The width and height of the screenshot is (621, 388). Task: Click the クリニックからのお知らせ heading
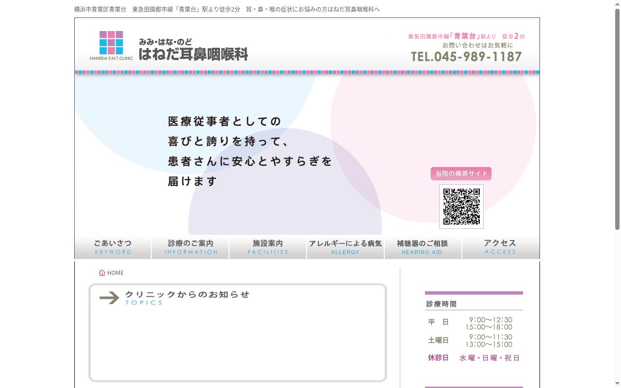pos(187,294)
